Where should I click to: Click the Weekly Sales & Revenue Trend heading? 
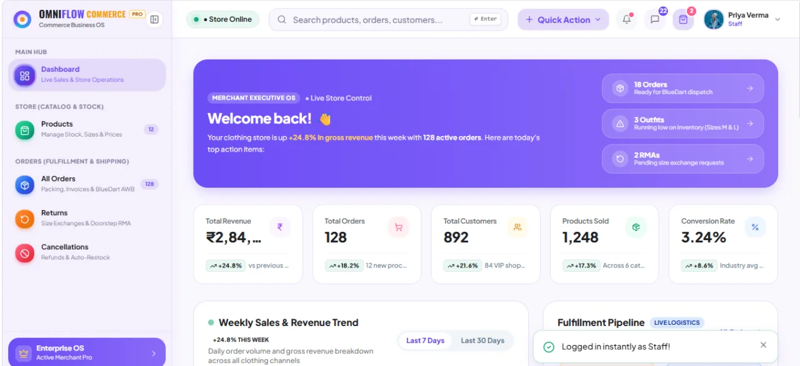click(289, 322)
